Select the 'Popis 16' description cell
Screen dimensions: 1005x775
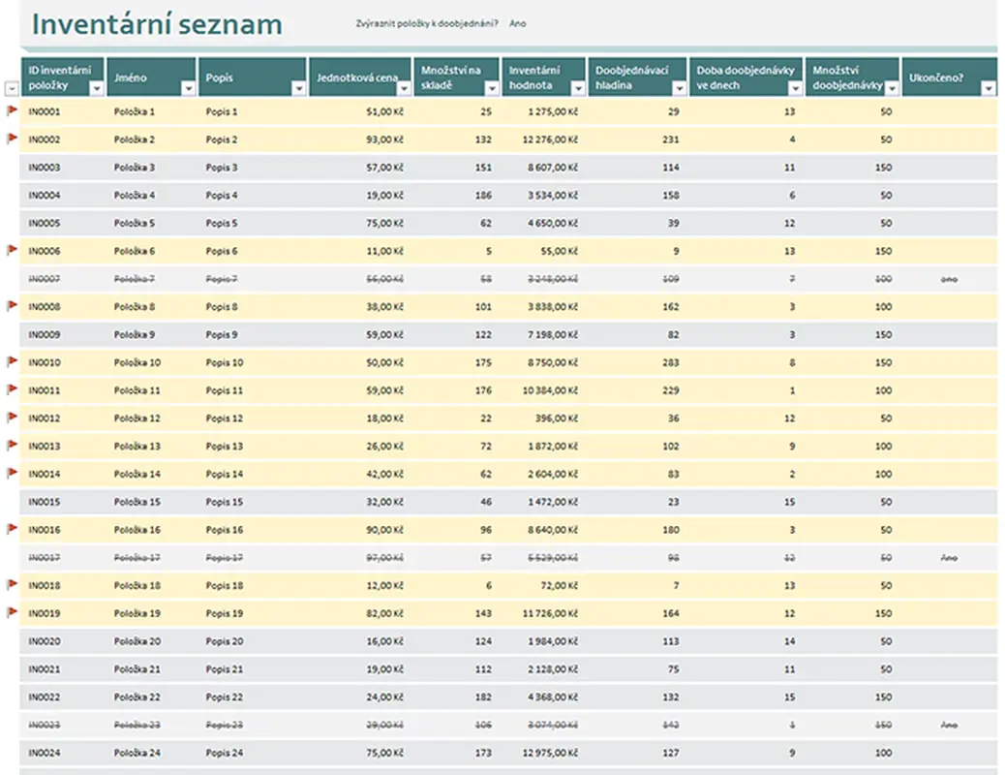pyautogui.click(x=225, y=530)
